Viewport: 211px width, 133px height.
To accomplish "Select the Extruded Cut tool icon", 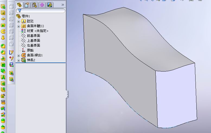I will point(3,13).
